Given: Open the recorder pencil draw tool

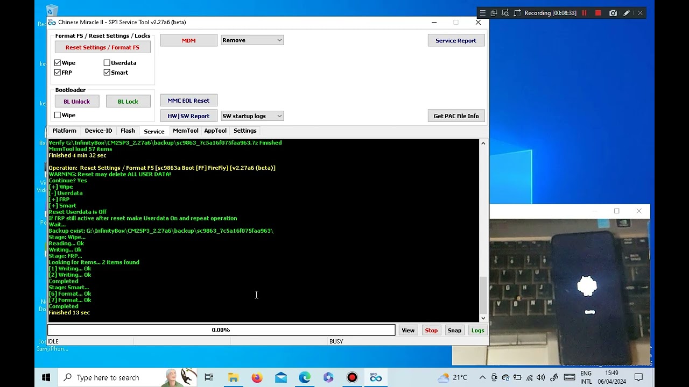Looking at the screenshot, I should pyautogui.click(x=627, y=13).
